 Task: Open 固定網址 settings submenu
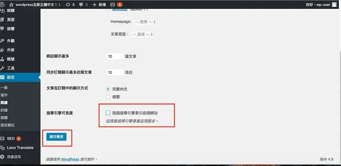(x=8, y=125)
